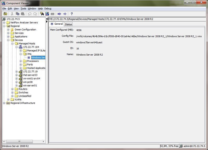Click the status bar user connection icon
Image resolution: width=208 pixels, height=150 pixels.
[x=181, y=146]
